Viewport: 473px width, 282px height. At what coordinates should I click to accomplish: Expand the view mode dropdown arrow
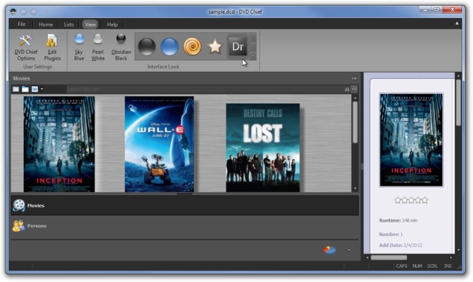42,89
